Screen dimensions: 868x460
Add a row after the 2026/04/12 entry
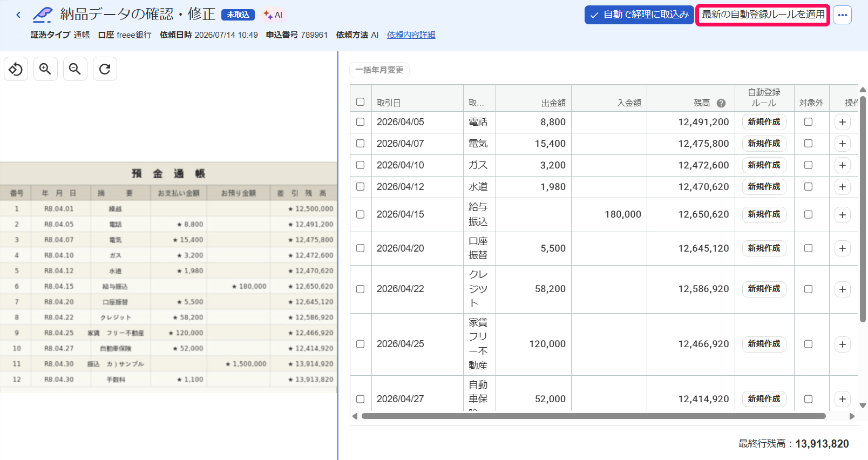(x=843, y=187)
